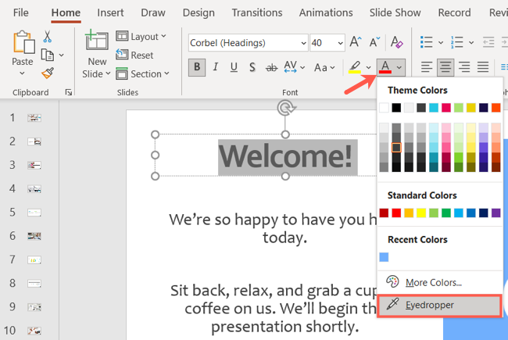
Task: Click the text highlight color pen
Action: click(x=355, y=67)
